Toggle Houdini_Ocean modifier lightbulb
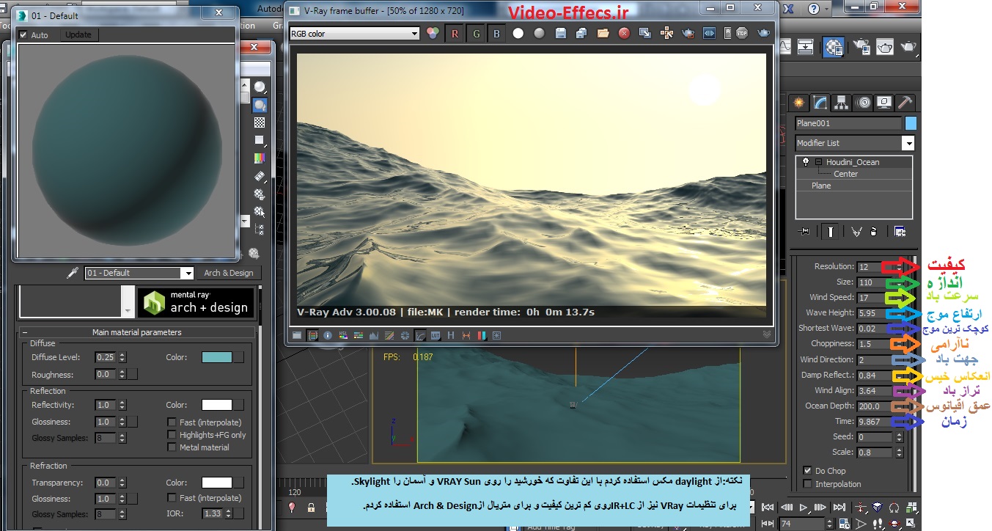This screenshot has height=531, width=992. [806, 162]
